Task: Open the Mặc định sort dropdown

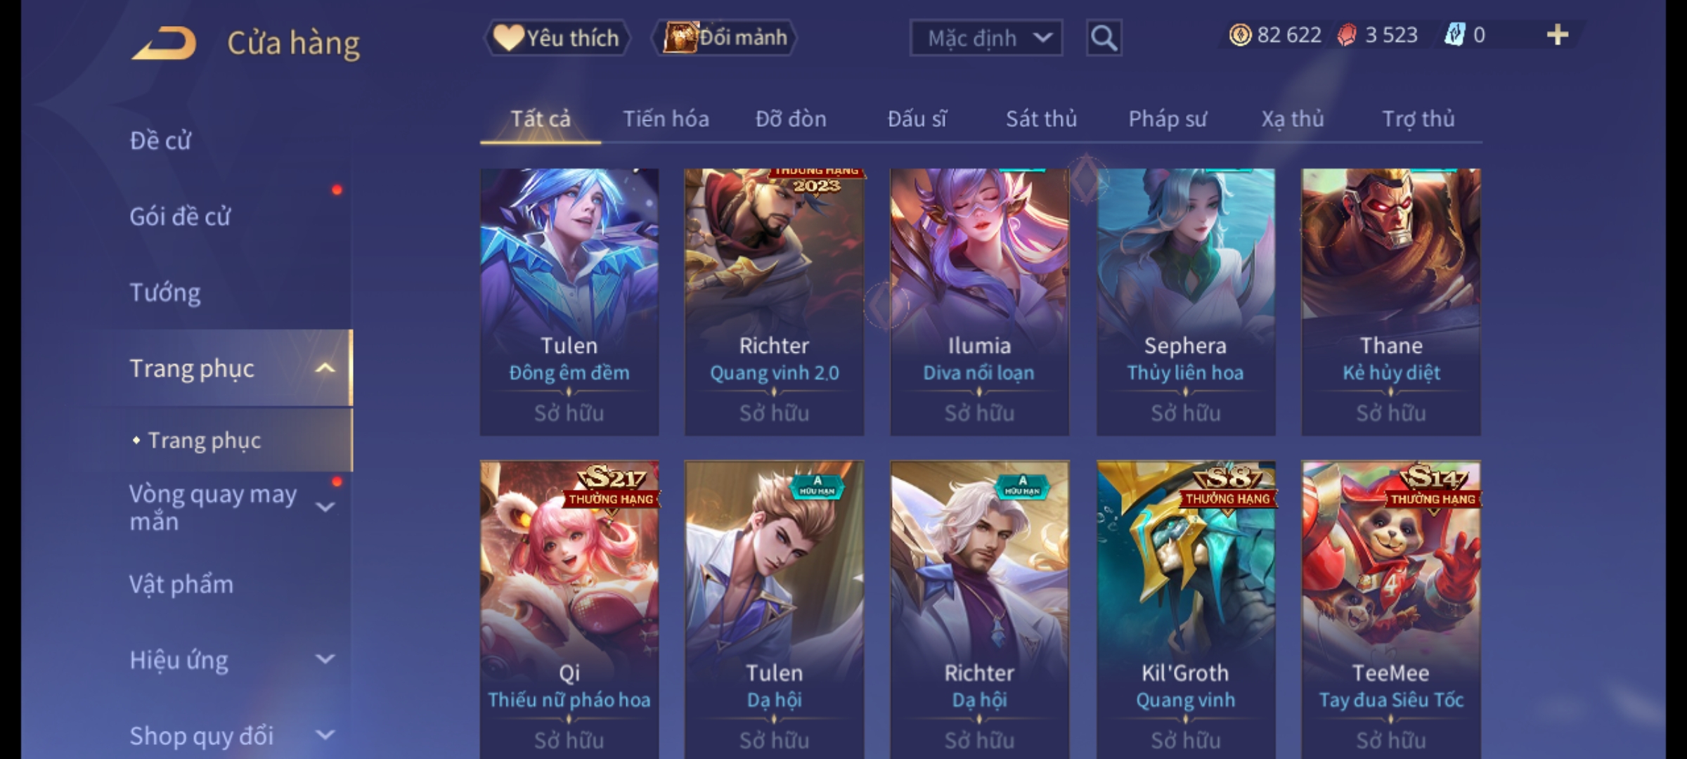Action: click(x=985, y=38)
